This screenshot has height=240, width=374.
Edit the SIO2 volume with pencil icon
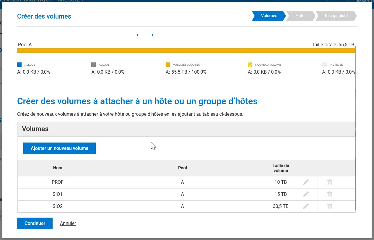click(x=306, y=206)
